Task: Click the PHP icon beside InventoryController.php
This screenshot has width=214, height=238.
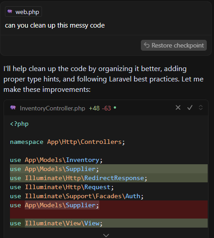Action: [13, 108]
